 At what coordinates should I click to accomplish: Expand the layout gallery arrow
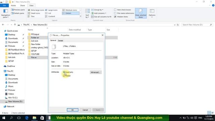click(81, 16)
